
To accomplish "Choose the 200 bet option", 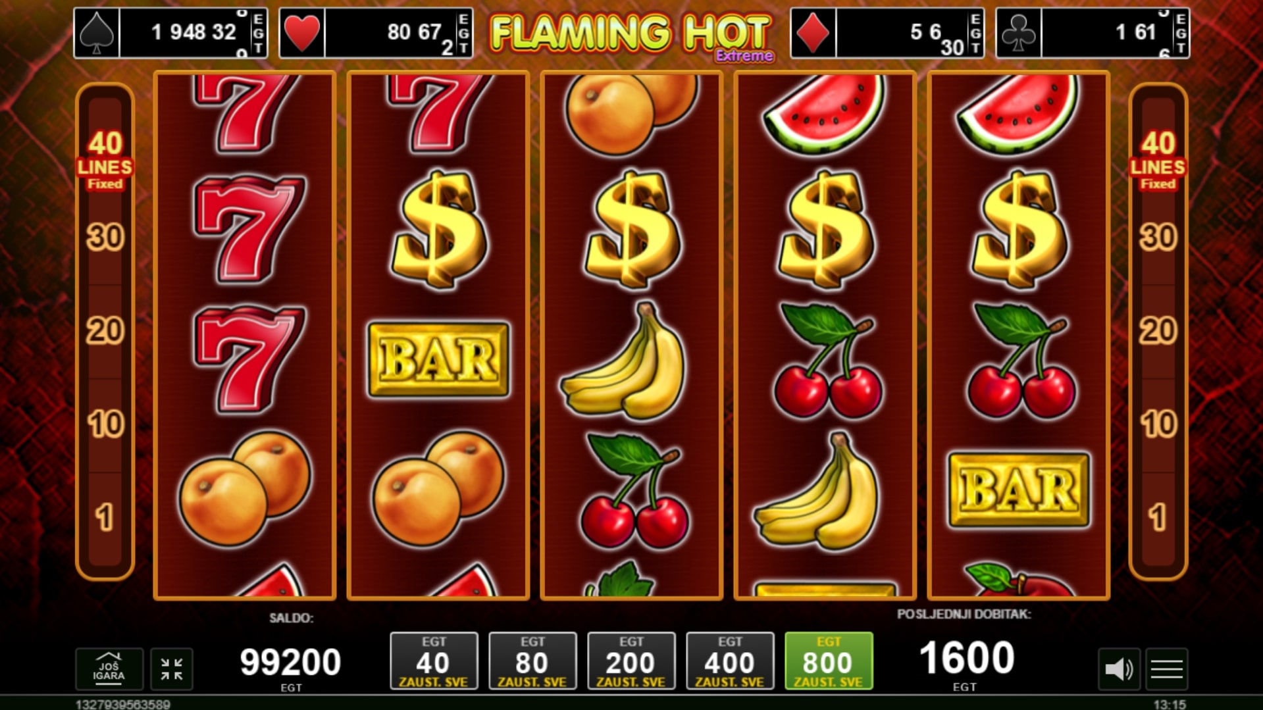I will [x=631, y=661].
